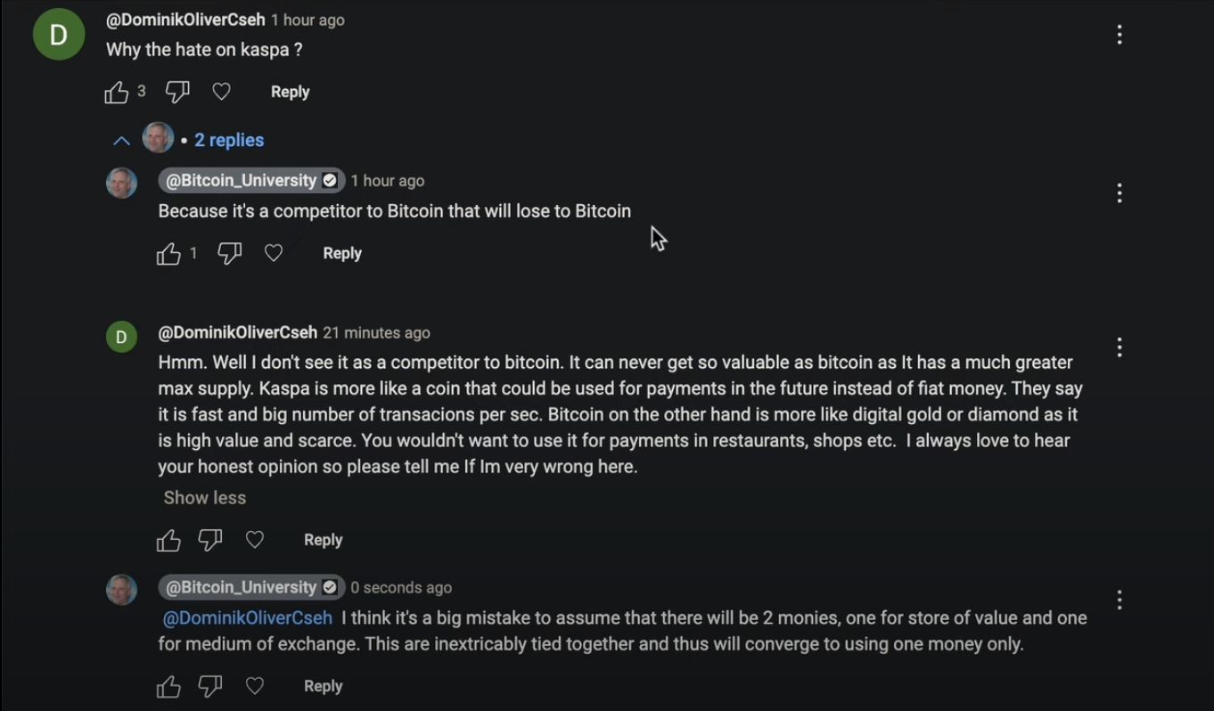Heart the long "Hmm. Well" comment
Image resolution: width=1214 pixels, height=711 pixels.
(x=255, y=540)
